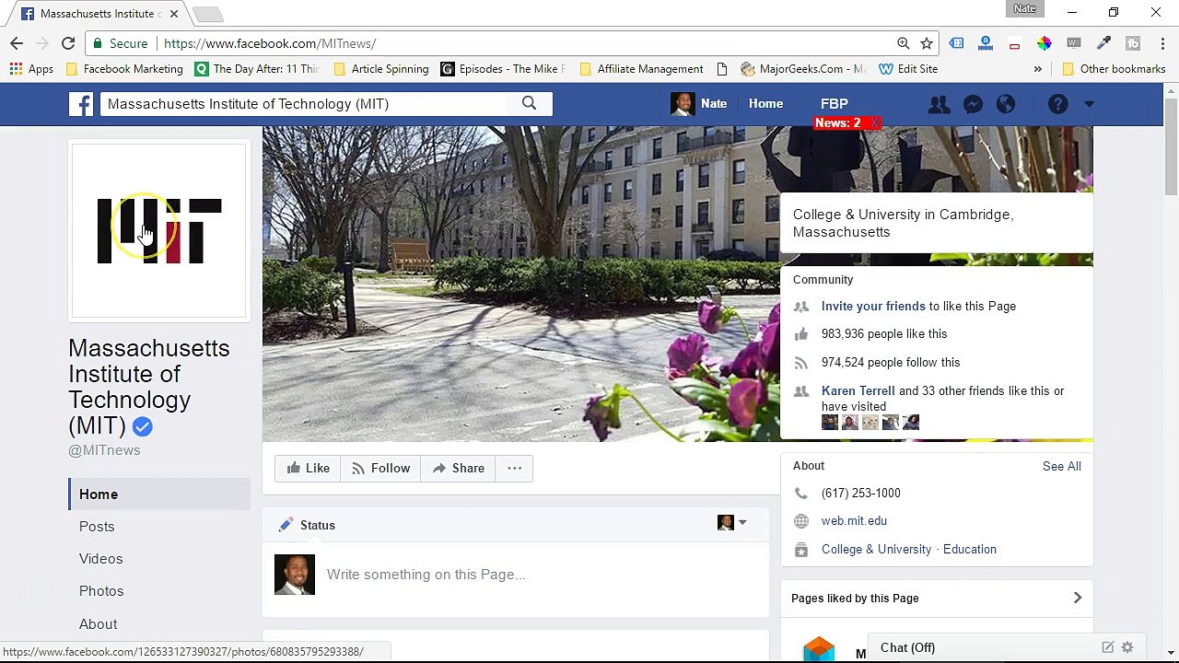Click Invite your friends link

[873, 307]
